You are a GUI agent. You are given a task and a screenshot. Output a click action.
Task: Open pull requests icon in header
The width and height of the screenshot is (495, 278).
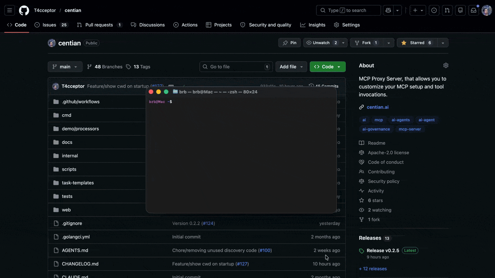click(447, 10)
